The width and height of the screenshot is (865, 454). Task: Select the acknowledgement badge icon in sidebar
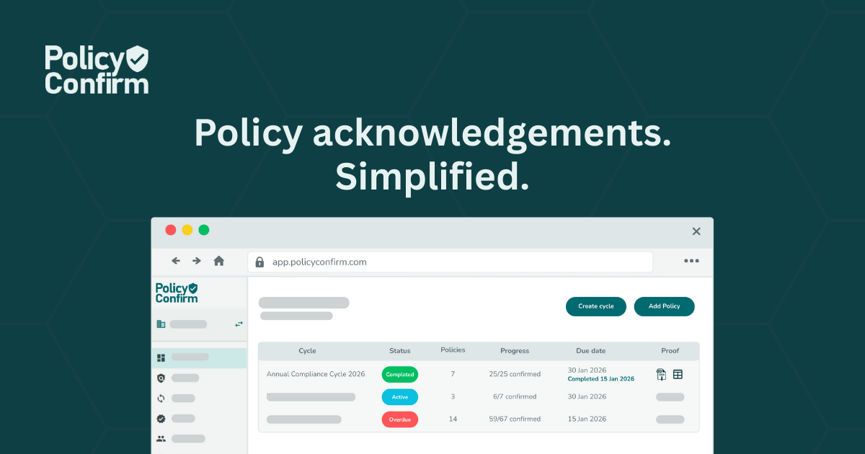(x=160, y=418)
